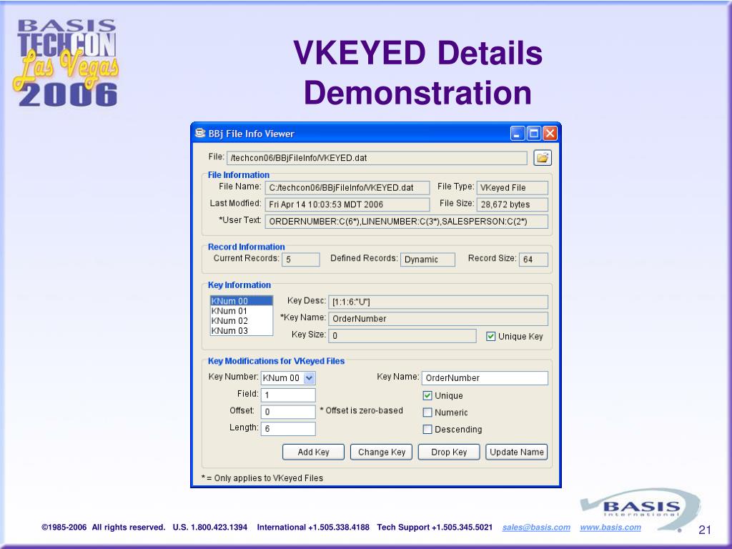Select KNum 01 in the key list

242,311
